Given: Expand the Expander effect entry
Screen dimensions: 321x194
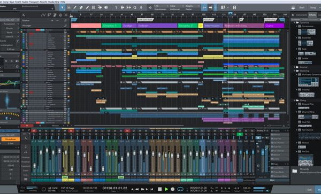Looking at the screenshot, I should 297,38.
